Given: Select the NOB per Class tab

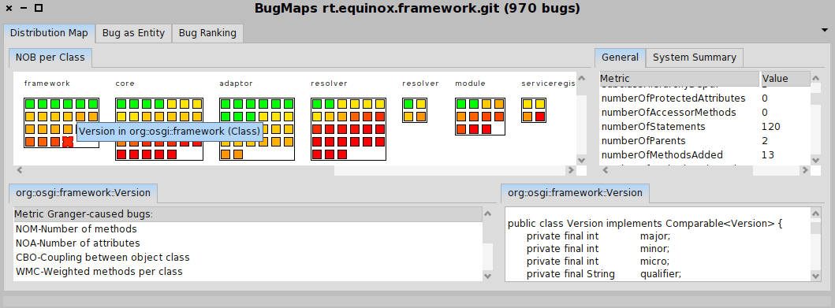Looking at the screenshot, I should [50, 58].
